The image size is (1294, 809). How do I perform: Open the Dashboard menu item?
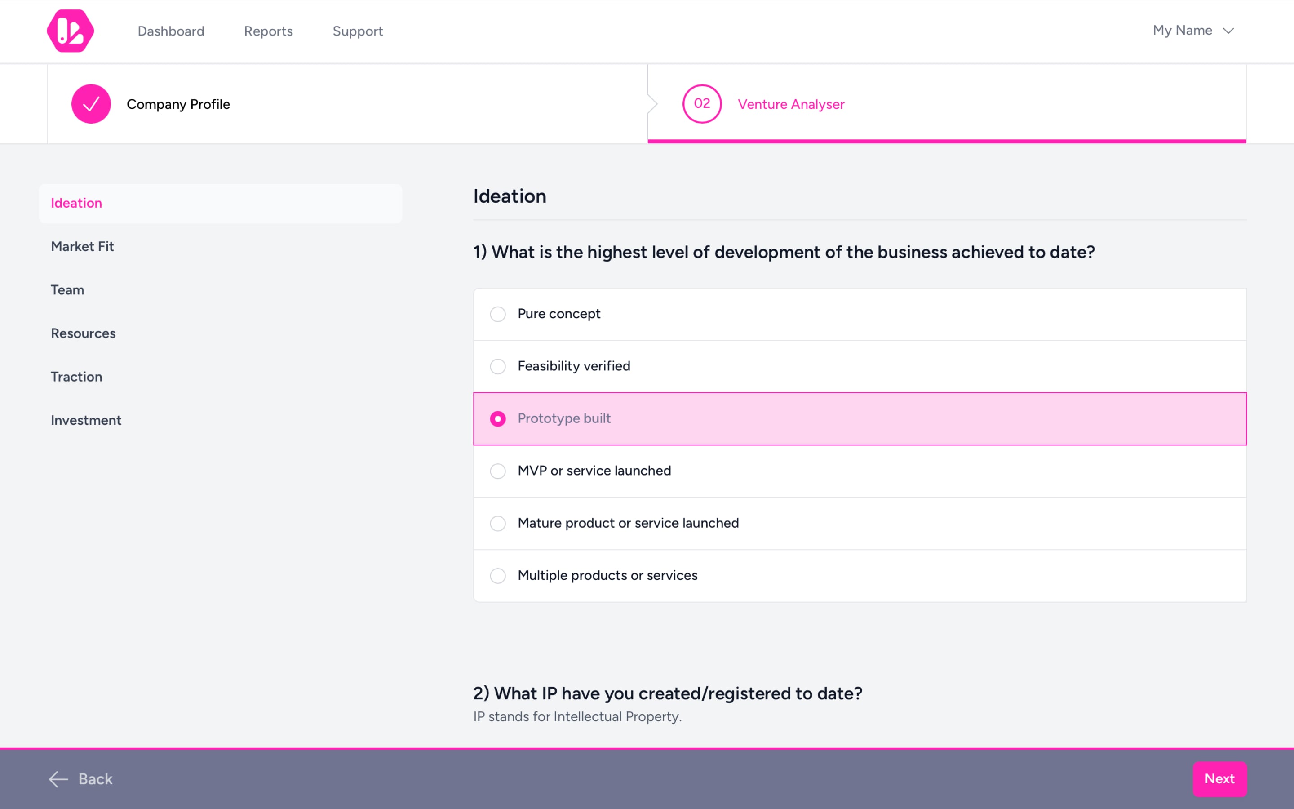click(171, 31)
